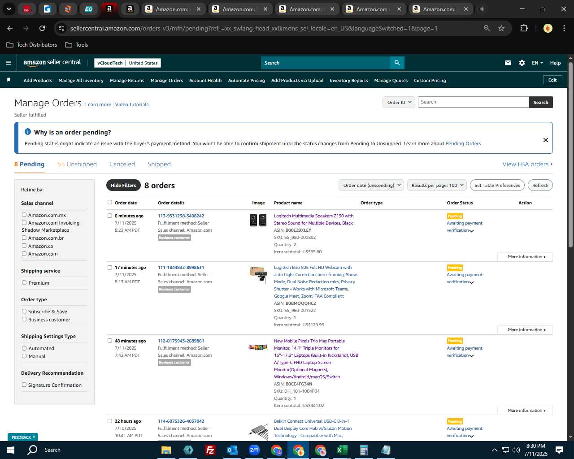Screen dimensions: 574x459
Task: Open the Order date (descending) sort dropdown
Action: [x=371, y=185]
